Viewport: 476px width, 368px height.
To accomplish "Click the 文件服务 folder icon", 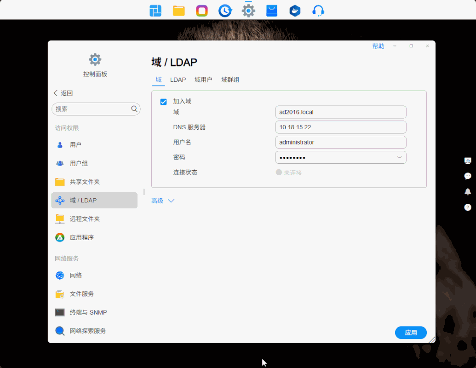I will pos(60,294).
